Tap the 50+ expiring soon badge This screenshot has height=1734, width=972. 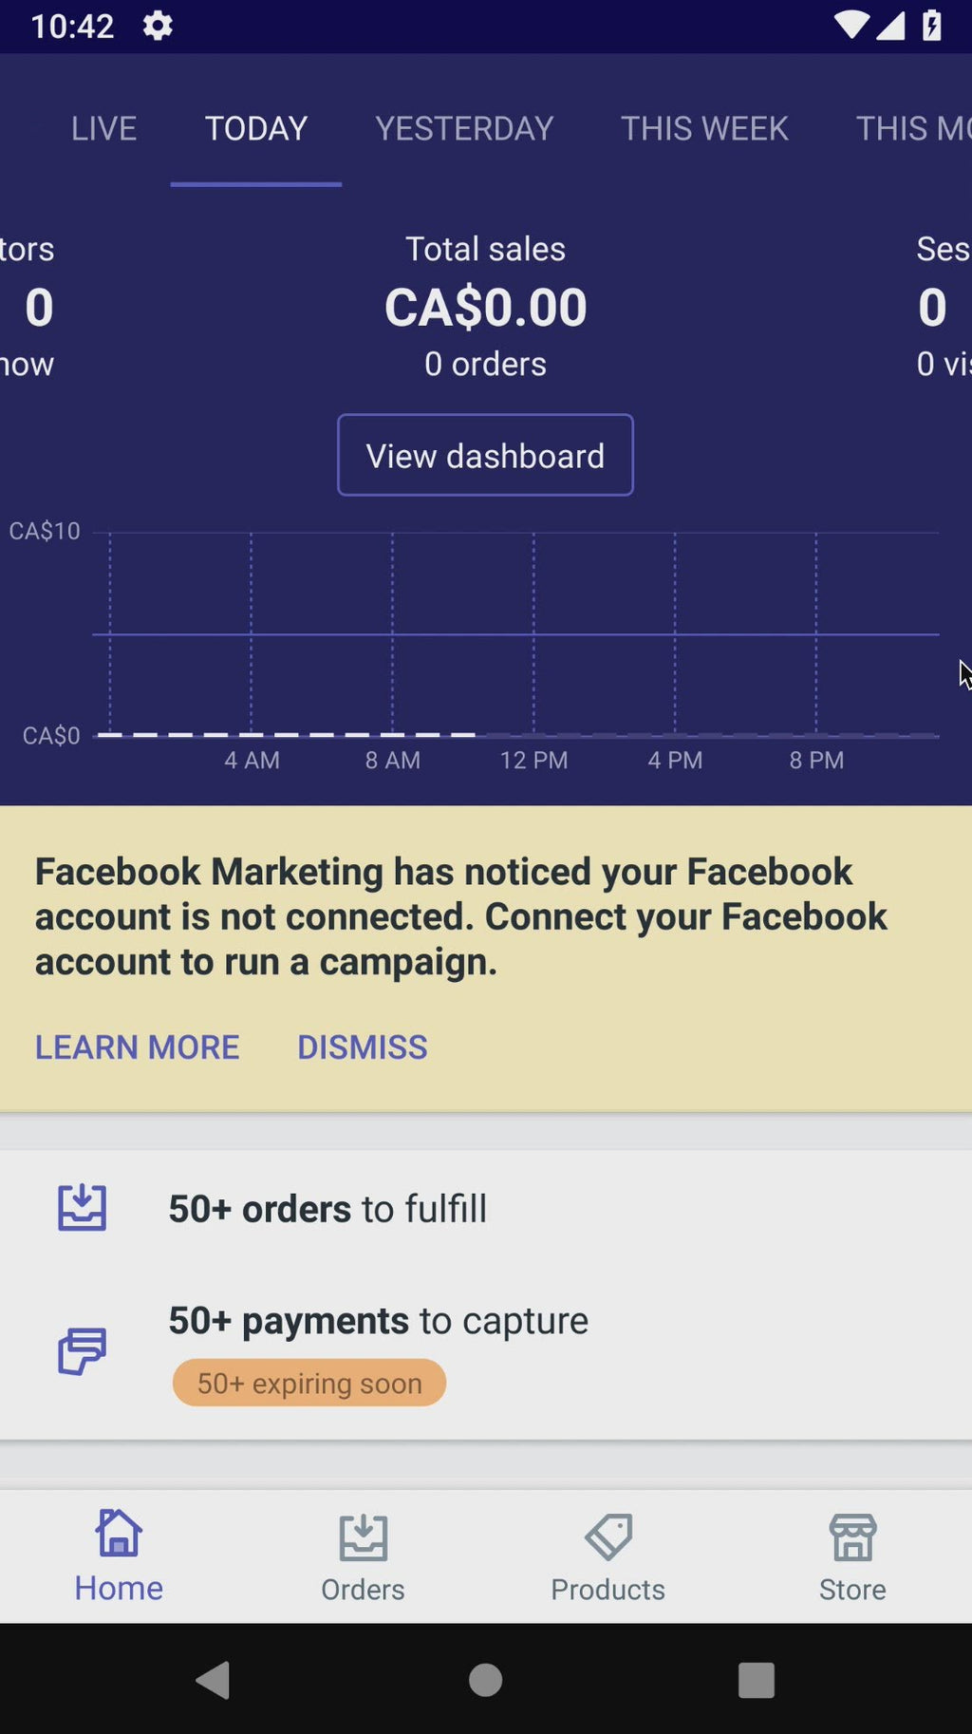[309, 1384]
